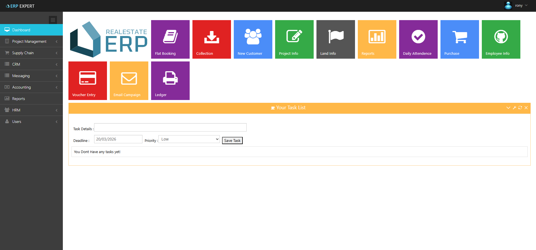The height and width of the screenshot is (250, 536).
Task: Click the Save Task button
Action: [x=232, y=141]
